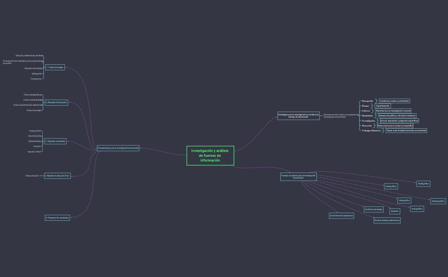This screenshot has width=448, height=277.
Task: Click the "Videográfica" node
Action: [404, 200]
